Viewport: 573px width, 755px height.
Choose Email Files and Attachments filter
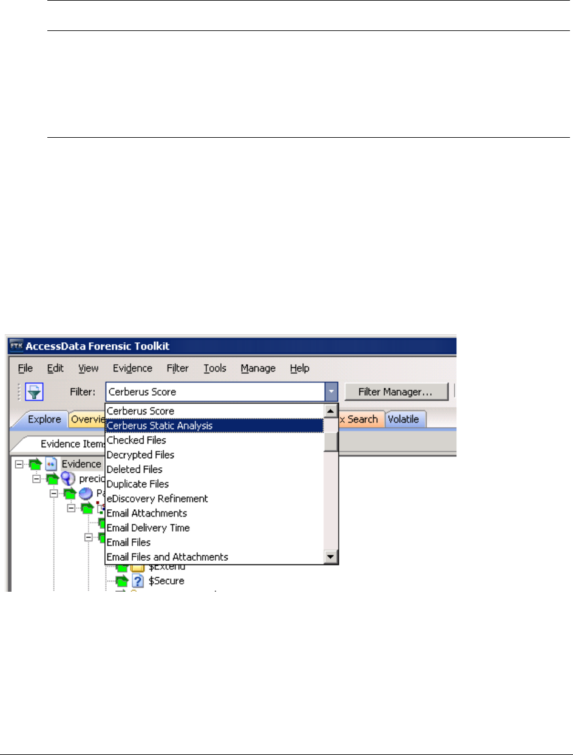pyautogui.click(x=215, y=557)
